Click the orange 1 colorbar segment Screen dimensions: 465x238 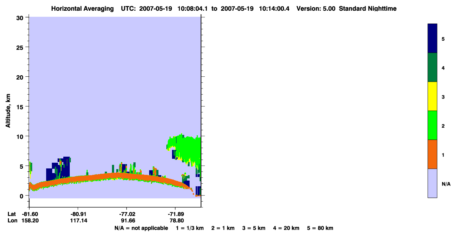coord(432,154)
